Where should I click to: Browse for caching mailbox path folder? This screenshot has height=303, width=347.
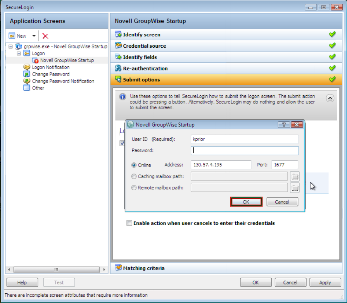(x=295, y=176)
